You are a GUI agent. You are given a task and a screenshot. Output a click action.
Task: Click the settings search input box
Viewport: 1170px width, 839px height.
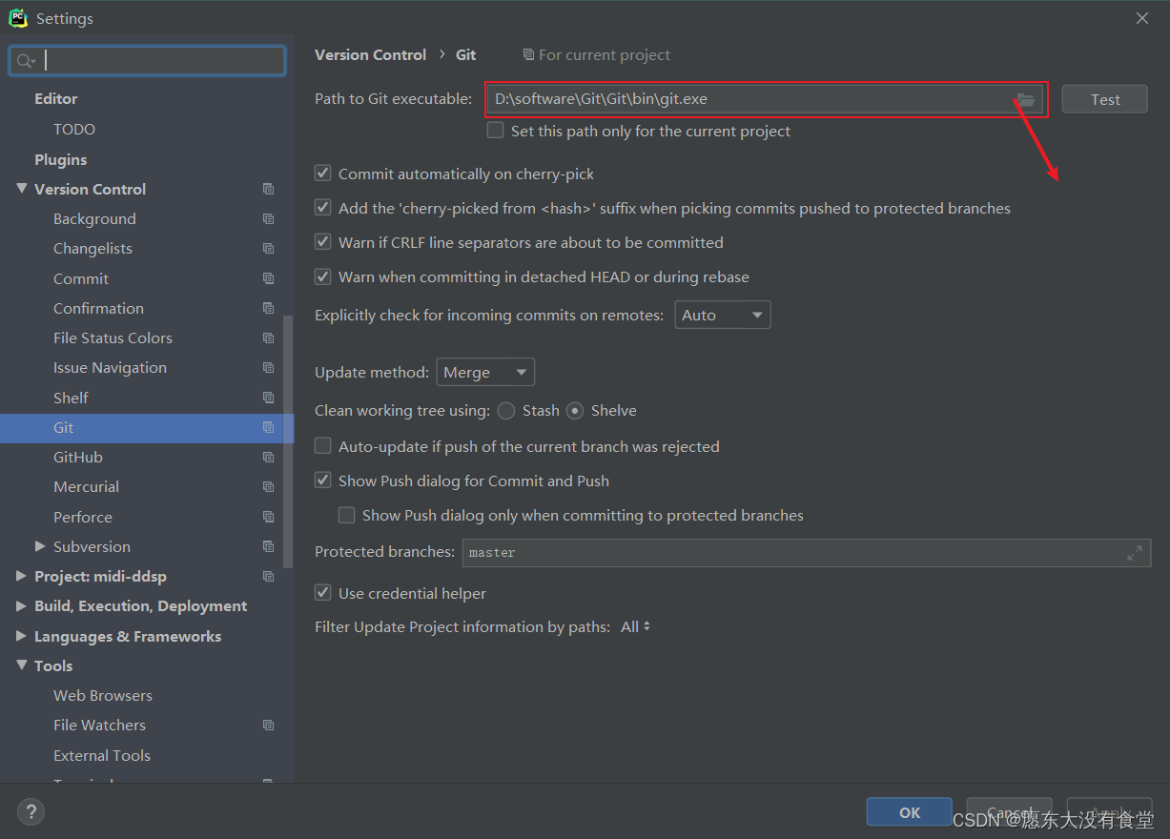tap(148, 61)
